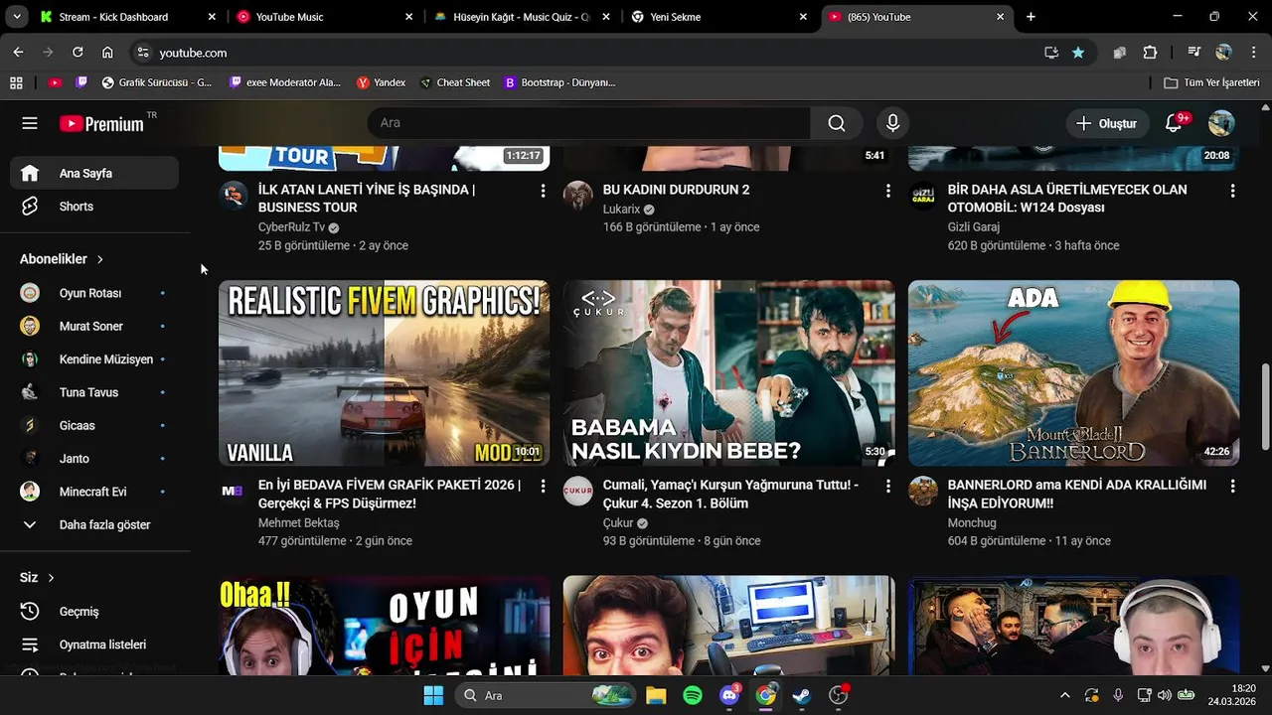
Task: Open Mehmet Bektaş channel avatar
Action: click(x=233, y=491)
